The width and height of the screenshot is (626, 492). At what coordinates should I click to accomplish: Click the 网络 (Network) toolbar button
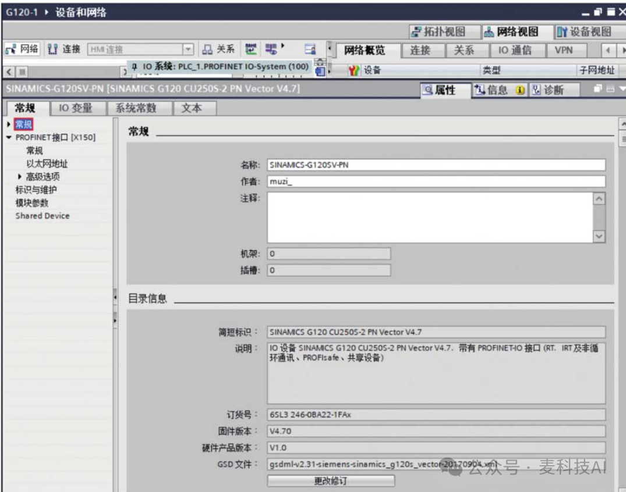click(22, 49)
